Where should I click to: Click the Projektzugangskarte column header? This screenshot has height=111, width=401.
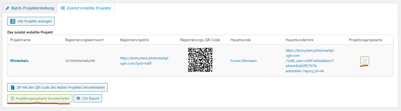tap(365, 40)
